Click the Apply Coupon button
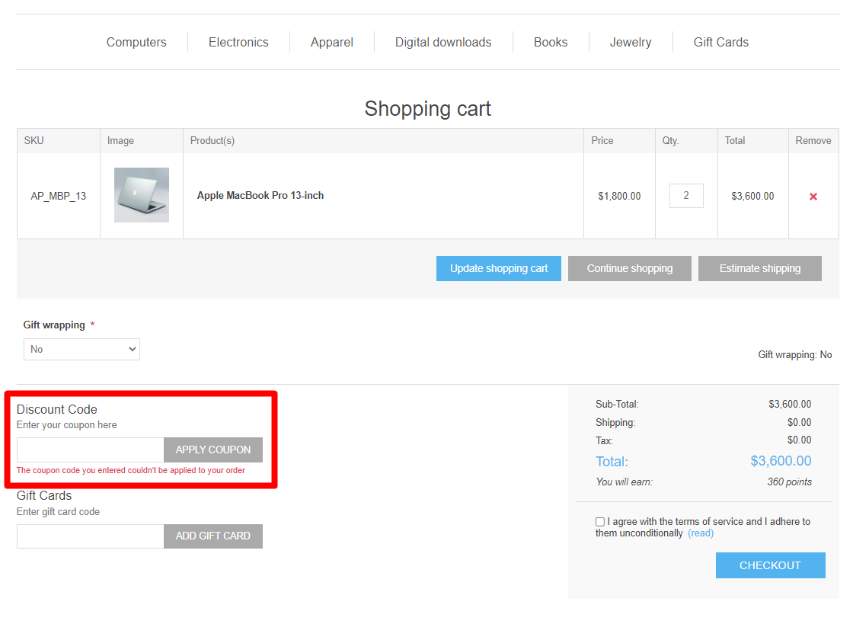853x624 pixels. [x=213, y=450]
